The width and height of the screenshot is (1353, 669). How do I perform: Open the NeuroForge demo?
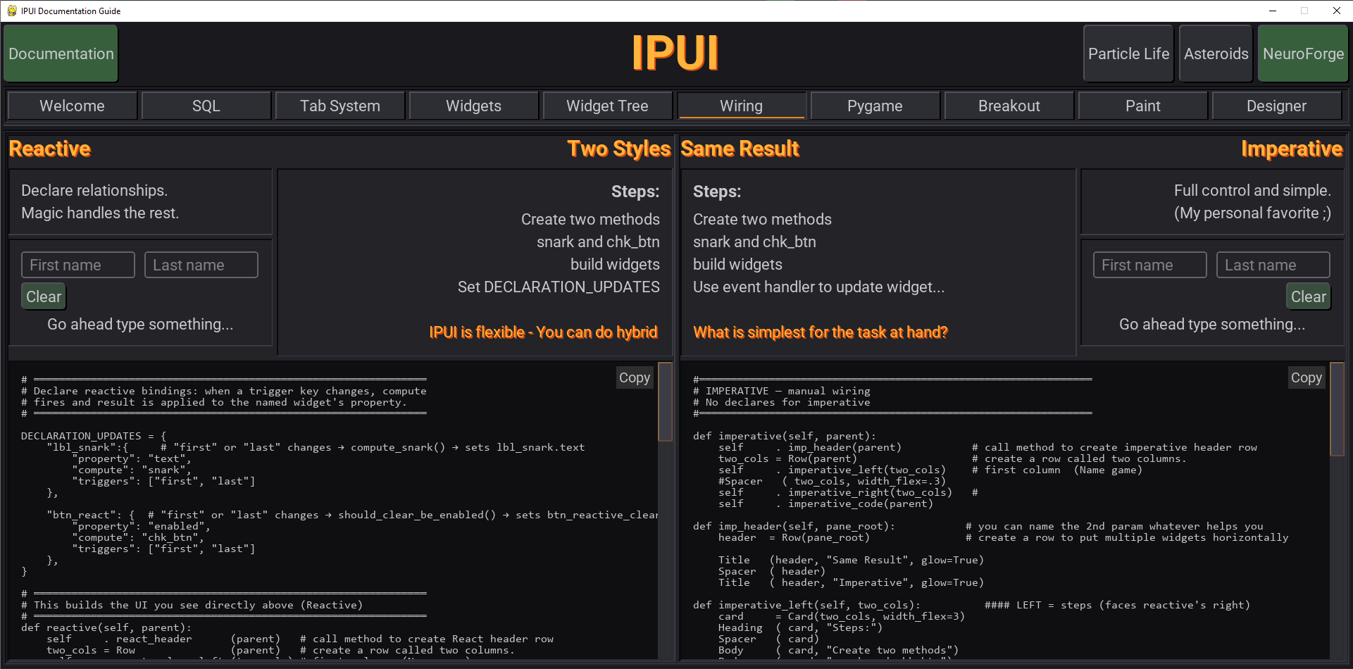[x=1303, y=54]
